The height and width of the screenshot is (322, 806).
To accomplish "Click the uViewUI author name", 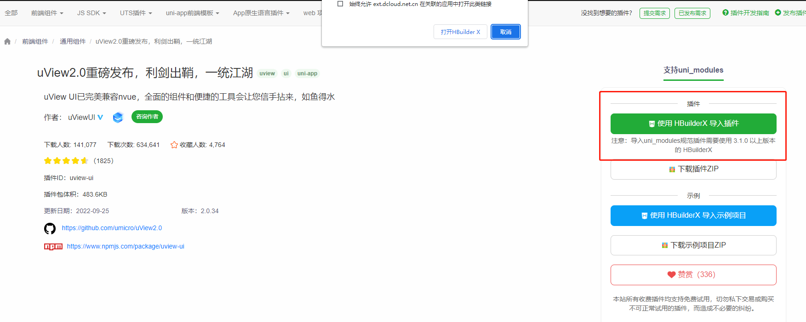I will tap(81, 117).
